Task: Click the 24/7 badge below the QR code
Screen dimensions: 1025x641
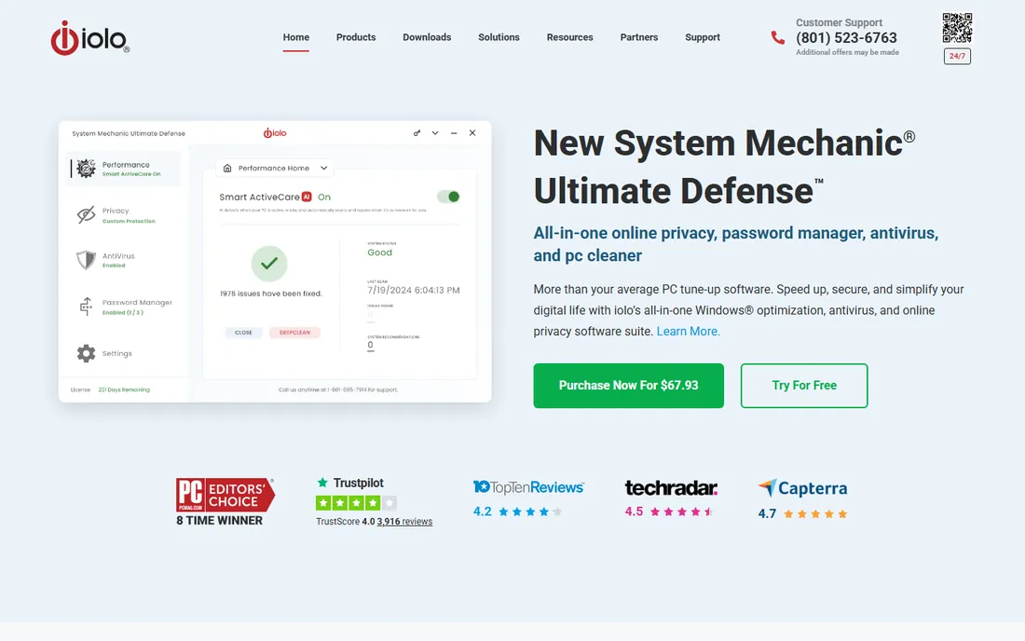Action: click(x=957, y=56)
